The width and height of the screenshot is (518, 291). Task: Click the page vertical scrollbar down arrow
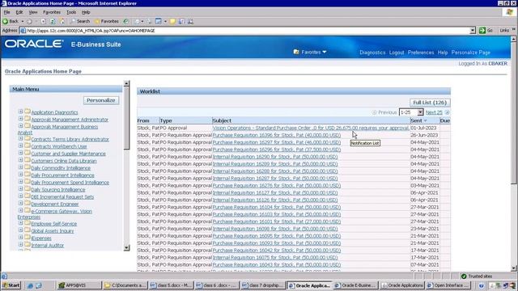tap(514, 268)
